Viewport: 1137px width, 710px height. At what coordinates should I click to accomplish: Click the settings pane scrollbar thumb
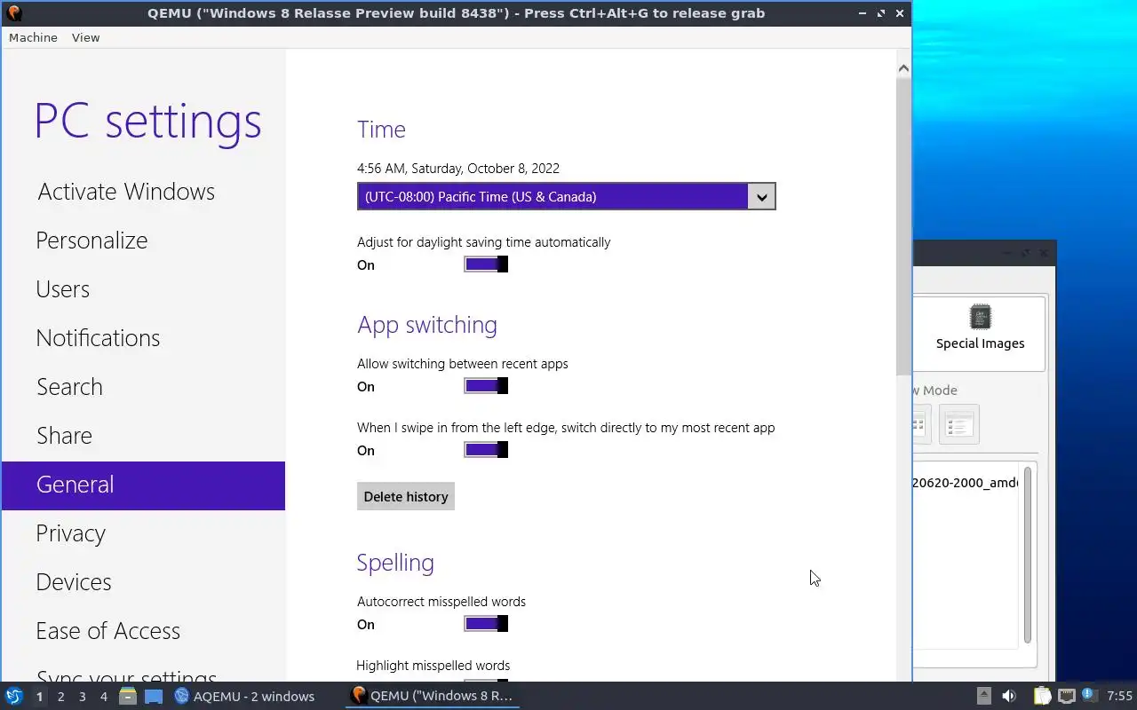coord(903,226)
